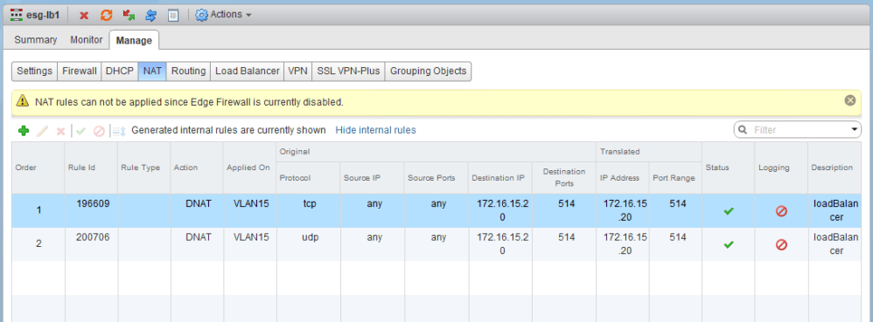The image size is (873, 322).
Task: Open the SSL VPN-Plus sub-tab
Action: [x=348, y=71]
